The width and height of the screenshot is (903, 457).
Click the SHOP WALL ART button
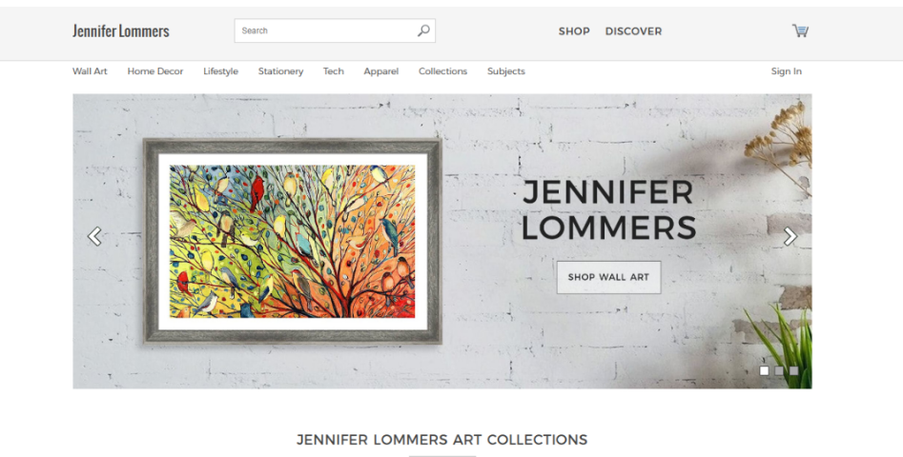pyautogui.click(x=608, y=277)
